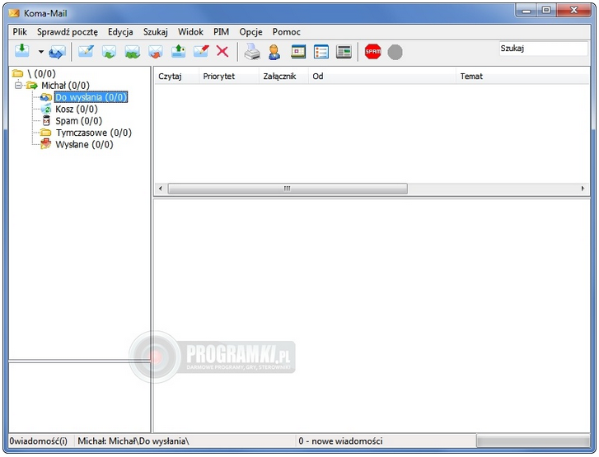
Task: Click the Tymczasowe yellow folder icon
Action: click(x=46, y=133)
